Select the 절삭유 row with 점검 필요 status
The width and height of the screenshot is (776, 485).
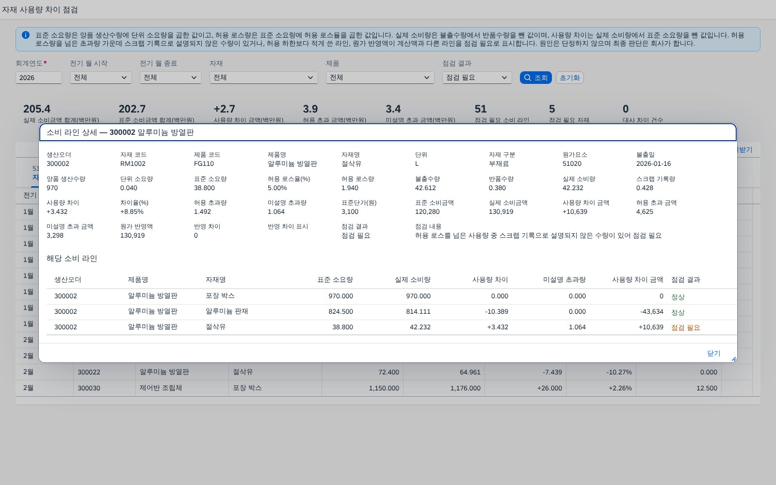pos(392,327)
